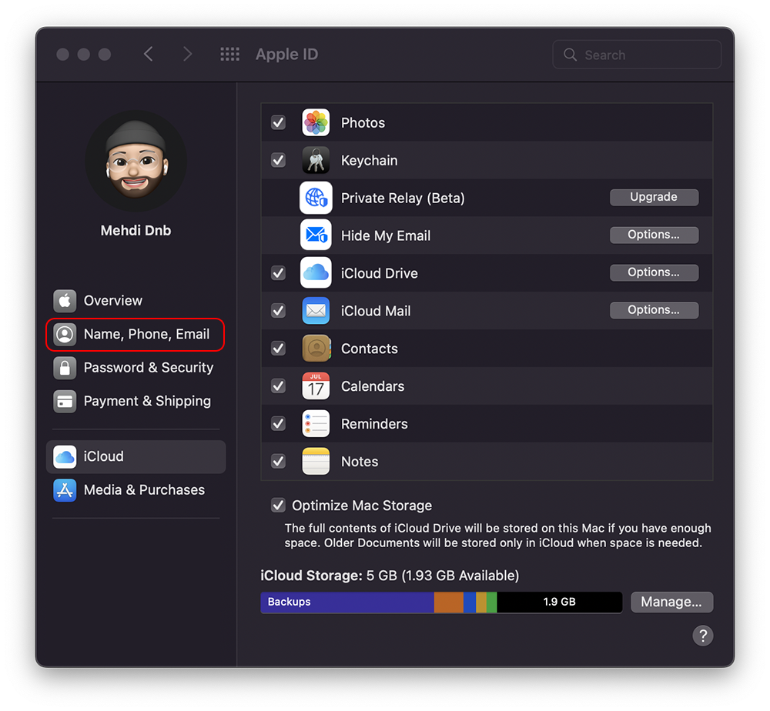770x711 pixels.
Task: Select the iCloud sidebar item
Action: 136,457
